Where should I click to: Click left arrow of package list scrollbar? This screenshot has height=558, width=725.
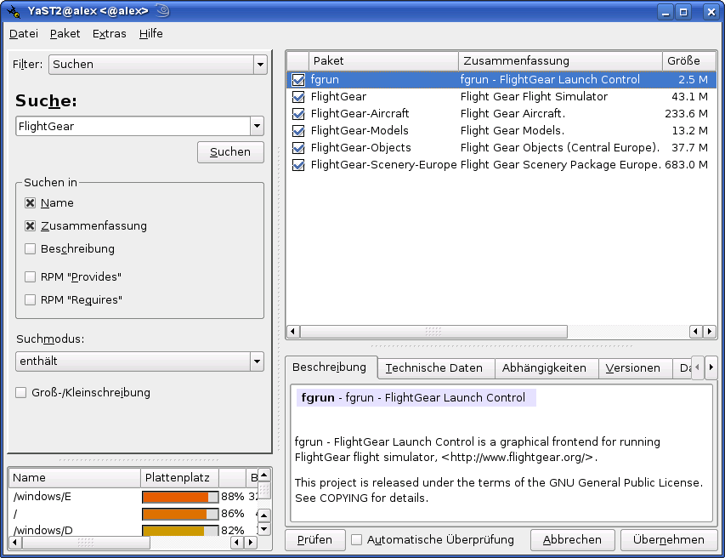coord(292,331)
